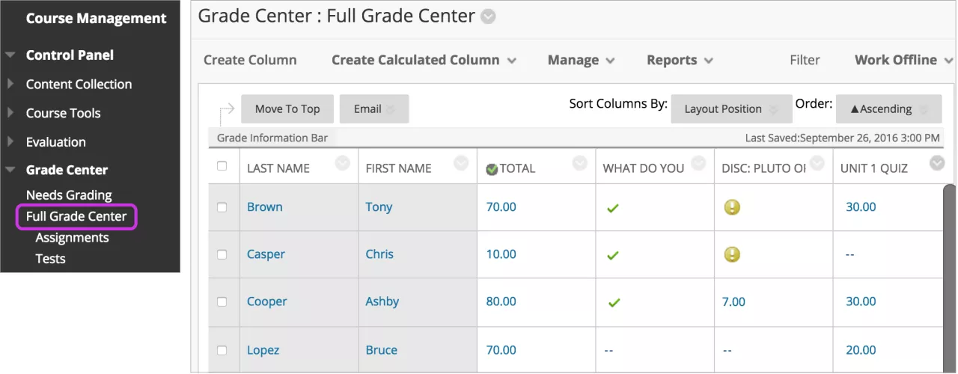The height and width of the screenshot is (374, 958).
Task: Tick the checkbox for Brown's row
Action: pyautogui.click(x=222, y=207)
